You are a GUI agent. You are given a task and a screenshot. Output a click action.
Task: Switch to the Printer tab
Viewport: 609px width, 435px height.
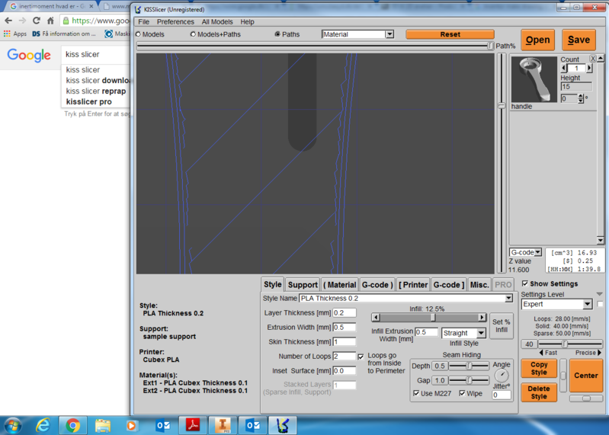(x=413, y=285)
